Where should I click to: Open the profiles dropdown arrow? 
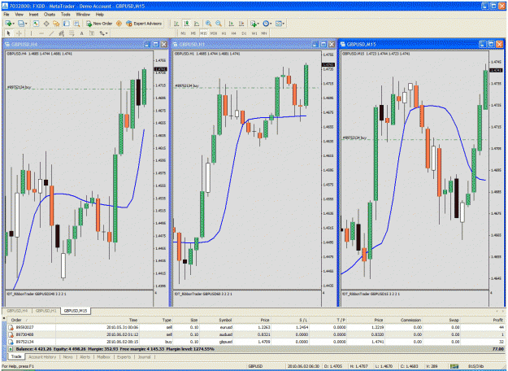coord(26,24)
